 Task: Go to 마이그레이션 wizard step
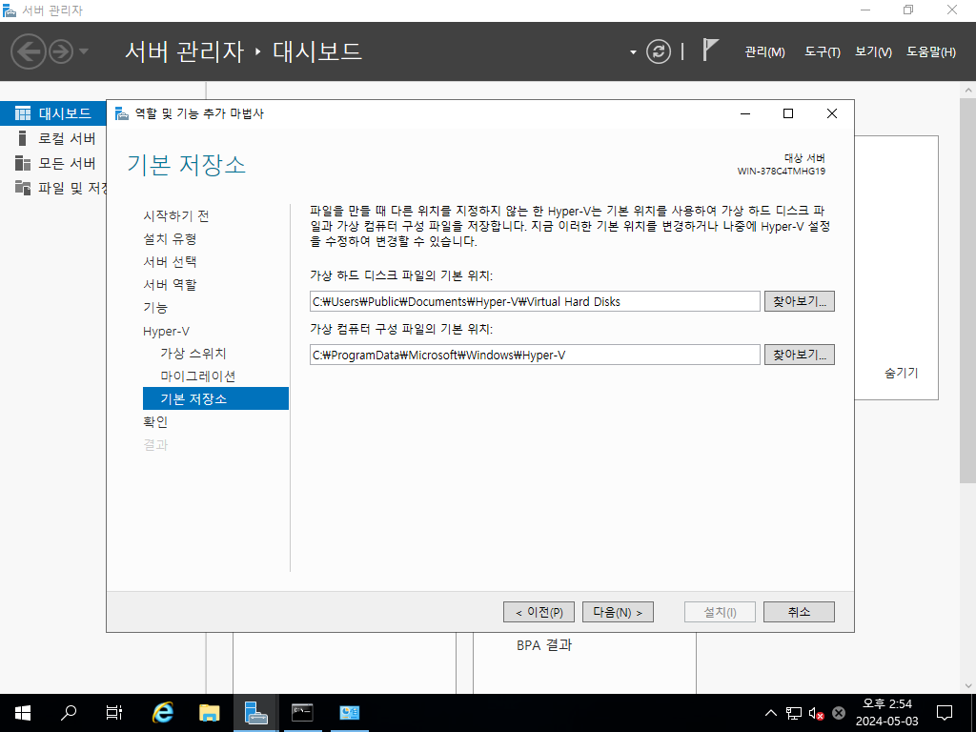pyautogui.click(x=198, y=376)
